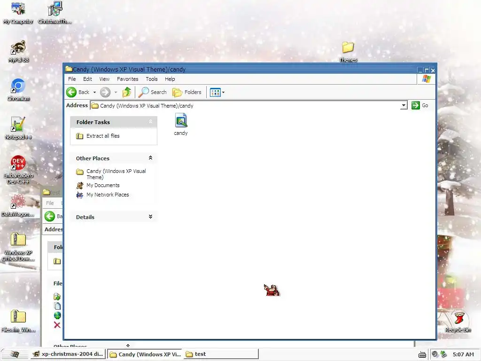Open My Documents from Other Places
This screenshot has height=361, width=481.
pos(98,185)
